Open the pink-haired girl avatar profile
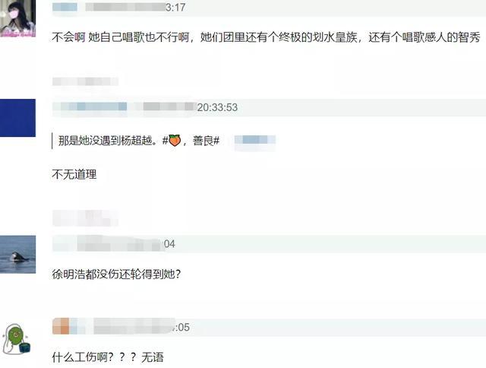 click(17, 18)
